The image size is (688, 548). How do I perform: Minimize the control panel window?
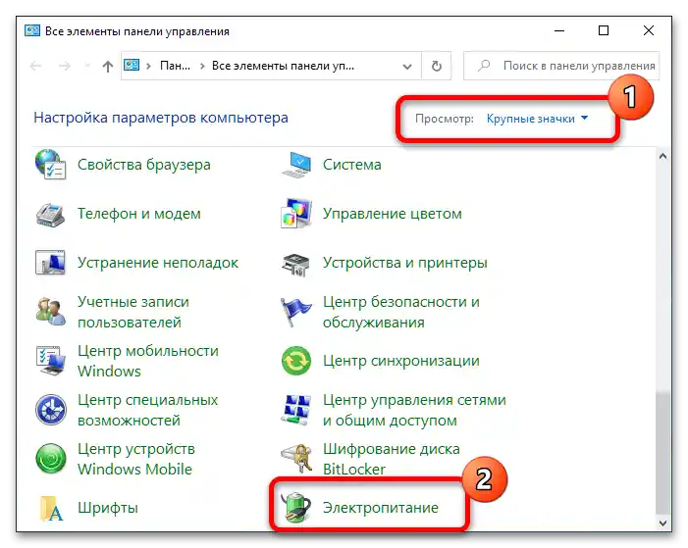(559, 30)
